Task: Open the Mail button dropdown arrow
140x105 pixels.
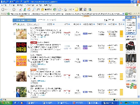Action: click(62, 9)
